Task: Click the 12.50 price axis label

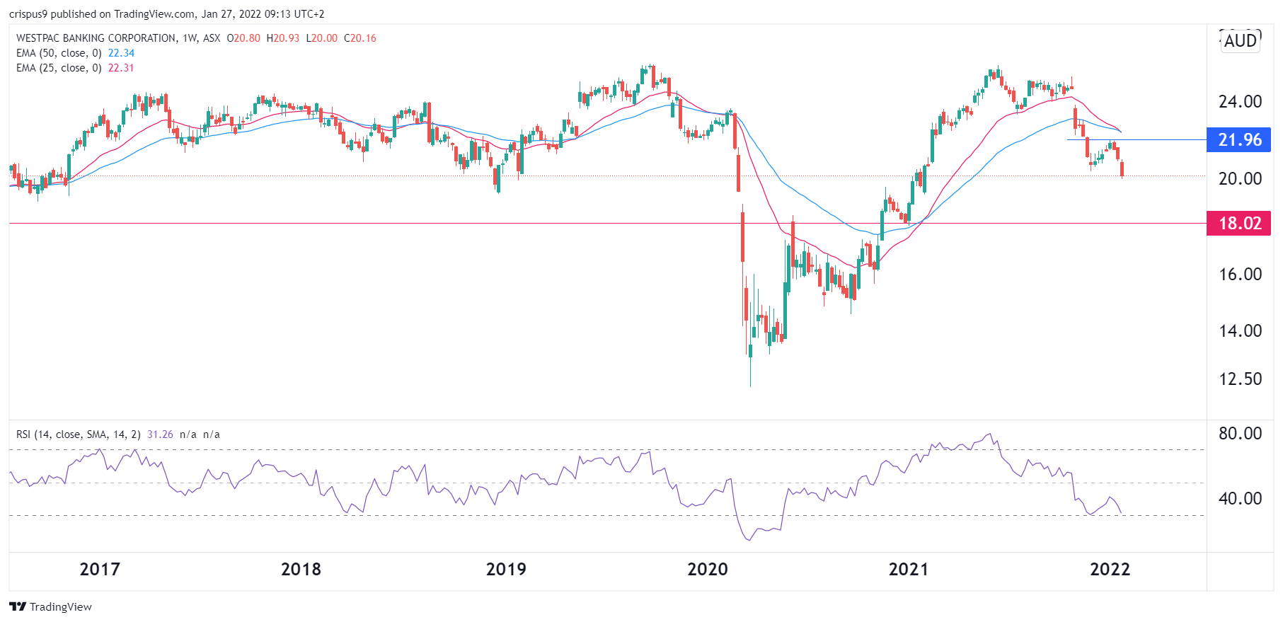Action: pos(1240,379)
